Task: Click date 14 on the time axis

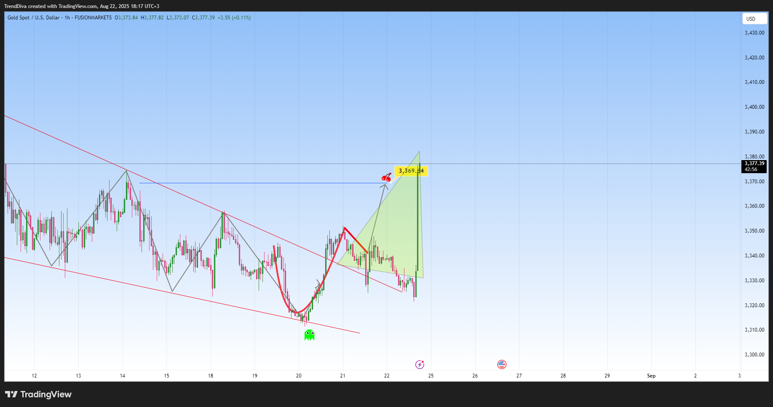Action: click(x=123, y=376)
